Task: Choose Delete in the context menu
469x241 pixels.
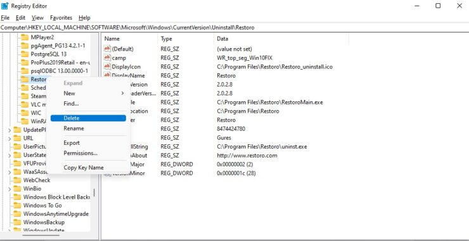Action: click(88, 118)
